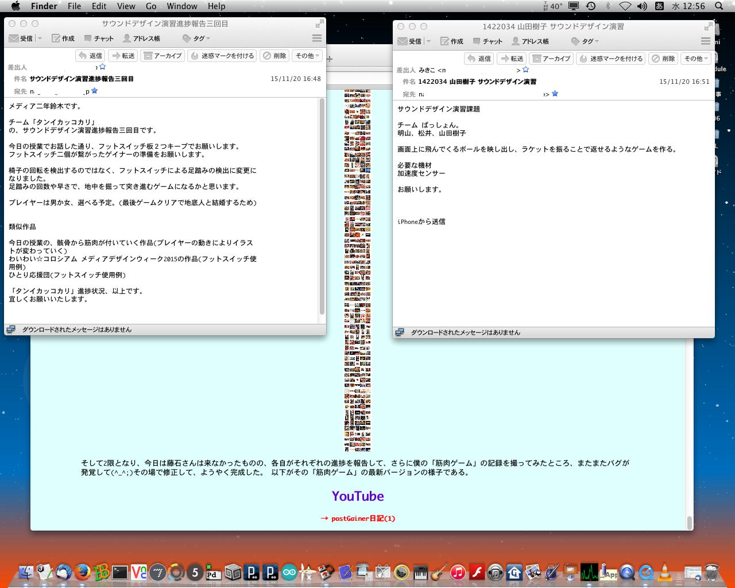Open Spotlight search in menu bar
Viewport: 735px width, 588px height.
coord(719,6)
